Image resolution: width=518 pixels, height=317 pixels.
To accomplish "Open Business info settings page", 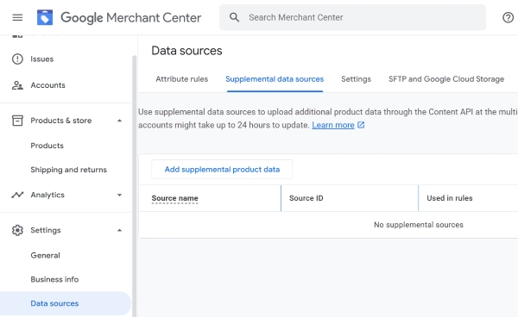I will pos(54,279).
